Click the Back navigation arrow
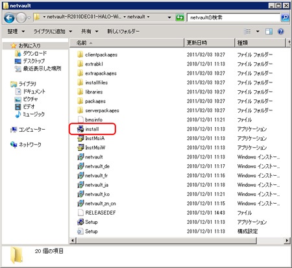This screenshot has height=268, width=292. pyautogui.click(x=9, y=18)
